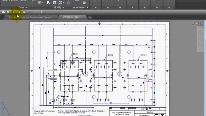Click the Zone 1 leader label

tap(76, 54)
